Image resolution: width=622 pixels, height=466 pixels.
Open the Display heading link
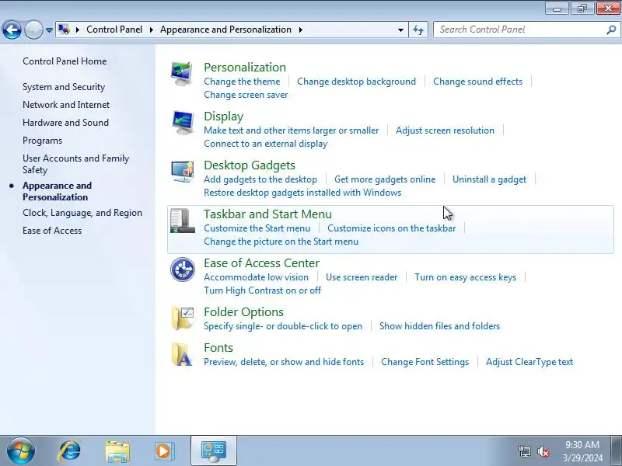[224, 116]
